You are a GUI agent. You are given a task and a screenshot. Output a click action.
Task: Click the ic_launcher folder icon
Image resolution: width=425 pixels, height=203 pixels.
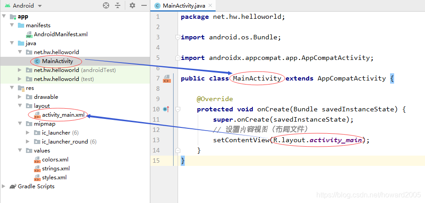point(37,133)
